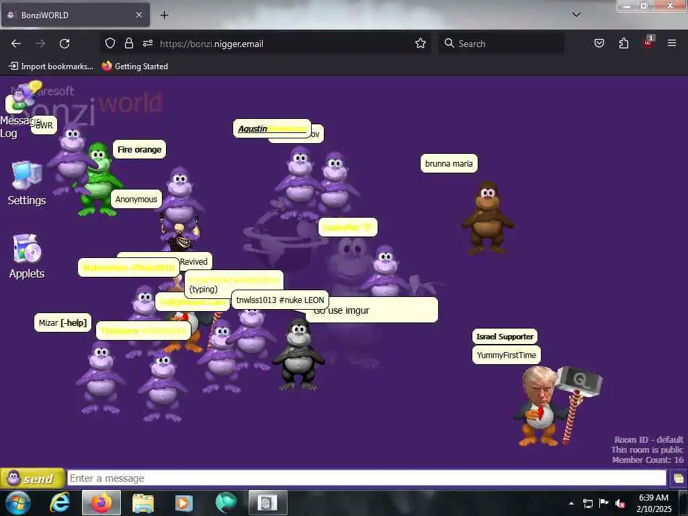Open Getting Started bookmark
The height and width of the screenshot is (516, 688).
click(135, 67)
